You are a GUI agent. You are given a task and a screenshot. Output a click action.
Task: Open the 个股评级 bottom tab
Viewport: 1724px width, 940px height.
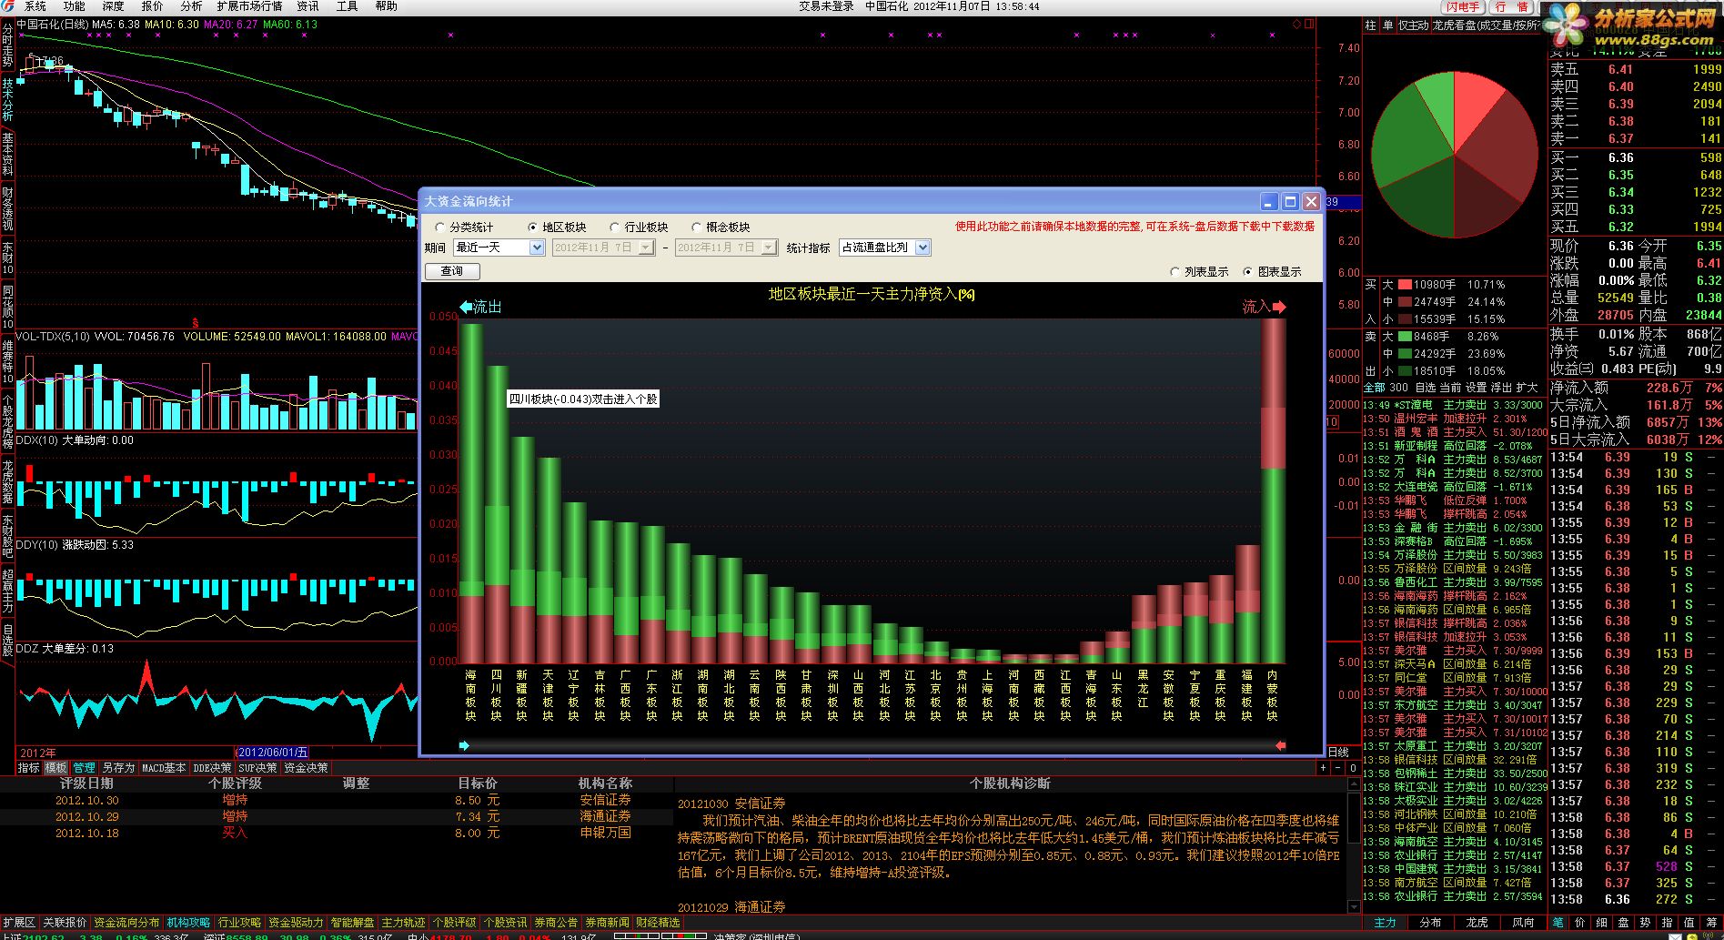point(454,923)
